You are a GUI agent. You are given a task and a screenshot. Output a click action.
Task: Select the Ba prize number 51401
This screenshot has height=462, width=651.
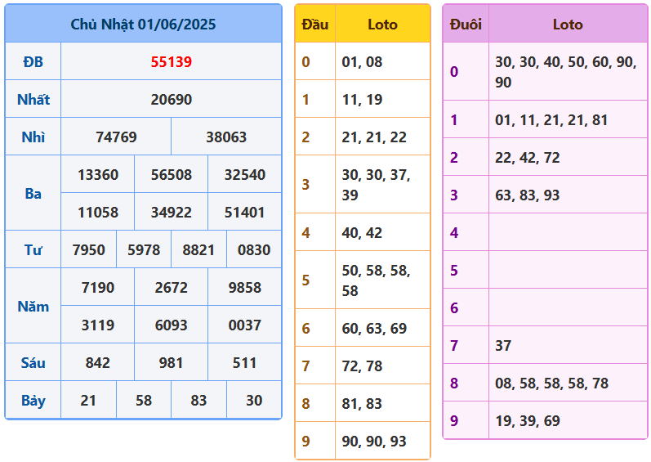click(244, 212)
